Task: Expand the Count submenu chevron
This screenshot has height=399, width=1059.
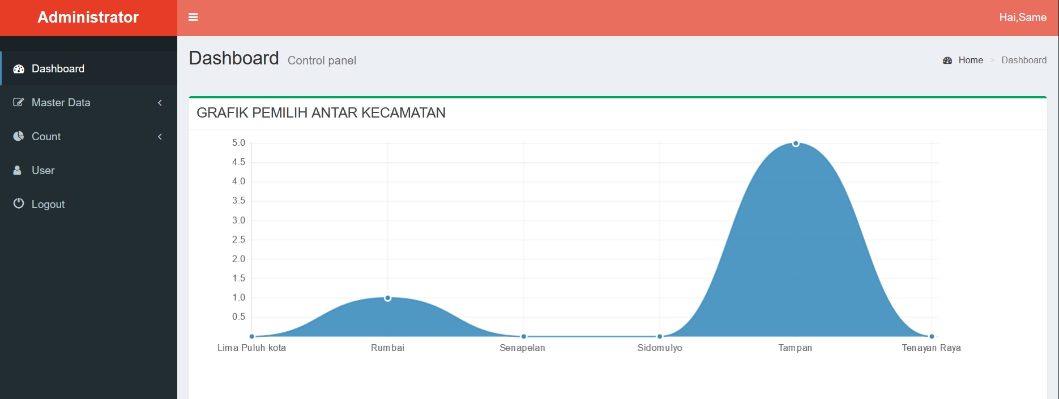Action: [160, 136]
